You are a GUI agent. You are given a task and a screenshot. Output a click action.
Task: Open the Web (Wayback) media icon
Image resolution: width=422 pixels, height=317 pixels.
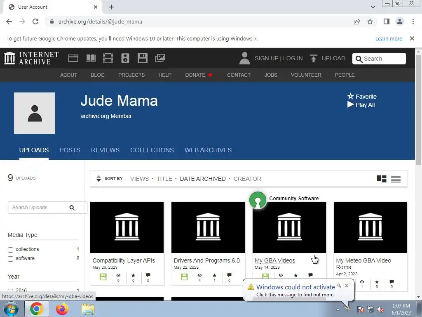pyautogui.click(x=73, y=58)
